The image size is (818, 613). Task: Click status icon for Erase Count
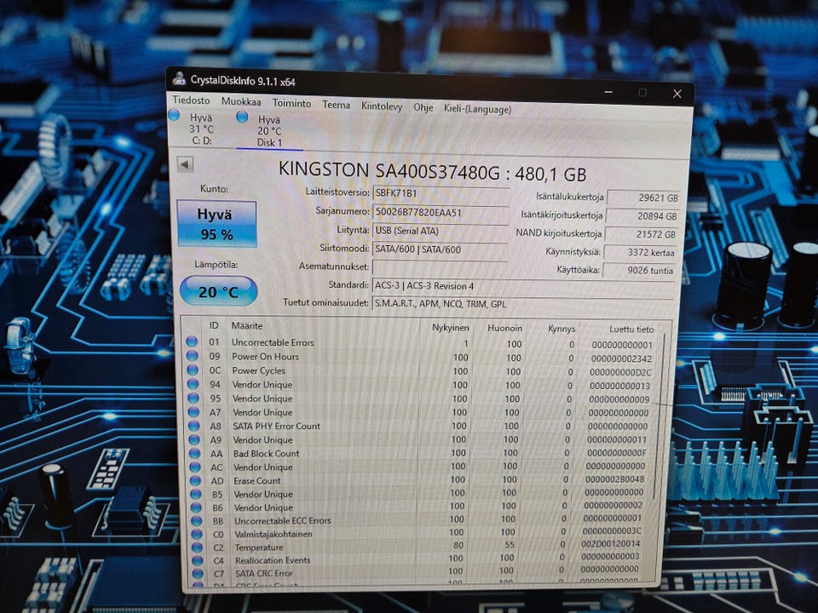click(x=196, y=480)
